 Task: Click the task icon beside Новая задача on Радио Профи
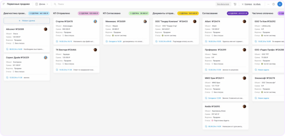click(256, 70)
